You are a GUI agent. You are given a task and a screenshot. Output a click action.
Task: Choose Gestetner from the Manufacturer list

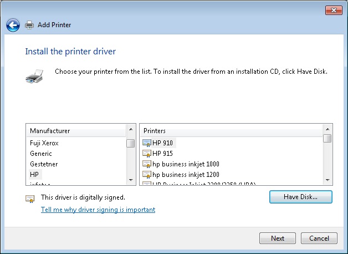point(44,164)
